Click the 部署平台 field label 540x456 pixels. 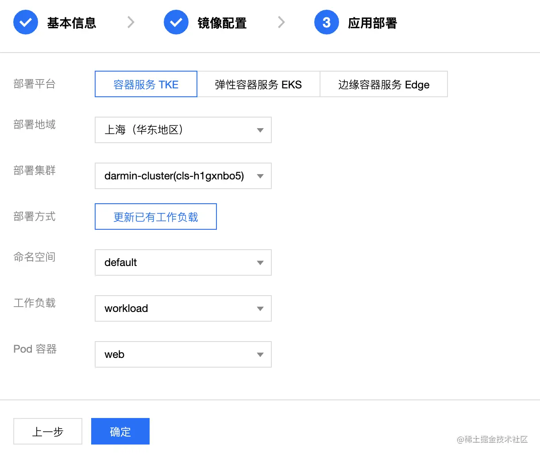click(35, 84)
